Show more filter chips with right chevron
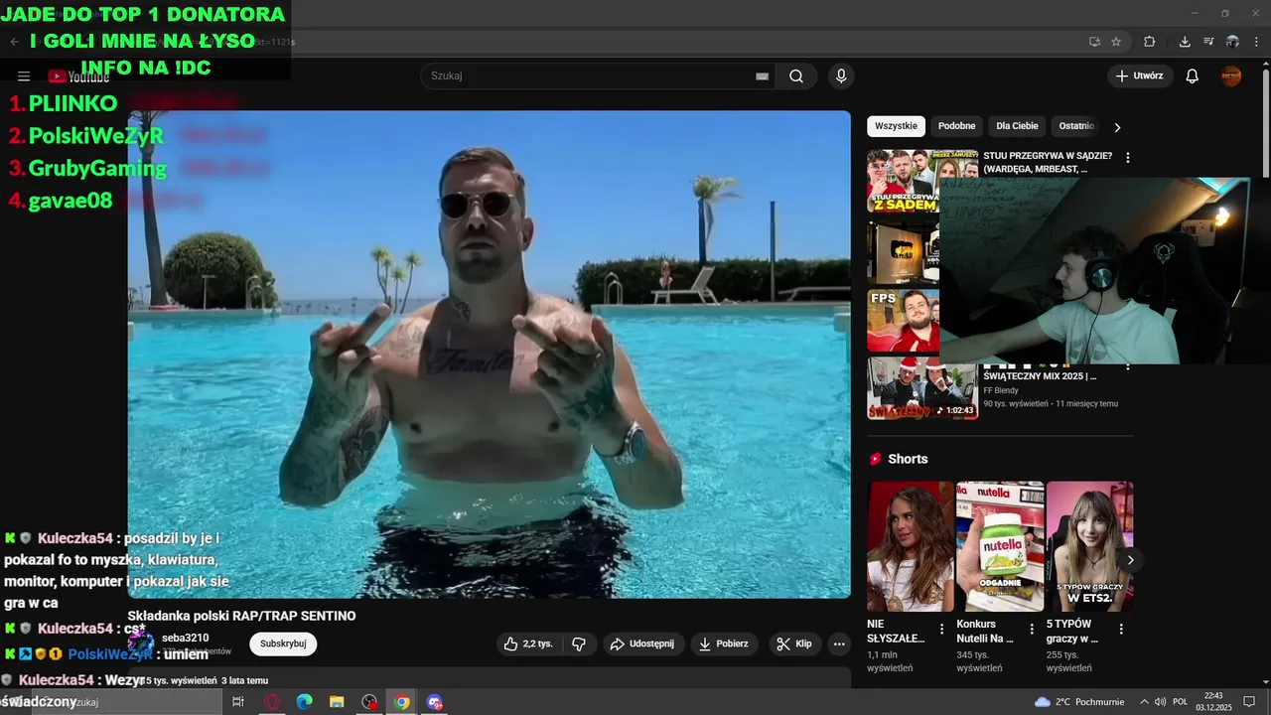 coord(1117,127)
